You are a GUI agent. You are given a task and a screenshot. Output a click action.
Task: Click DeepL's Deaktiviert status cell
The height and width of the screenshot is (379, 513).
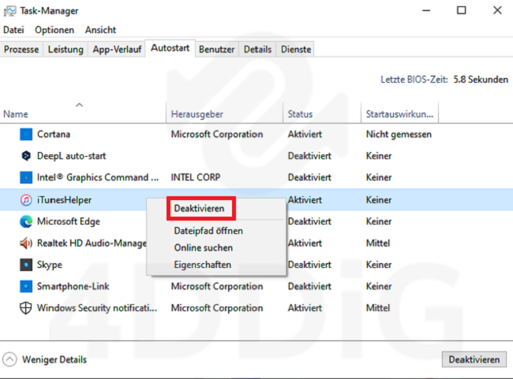[309, 156]
